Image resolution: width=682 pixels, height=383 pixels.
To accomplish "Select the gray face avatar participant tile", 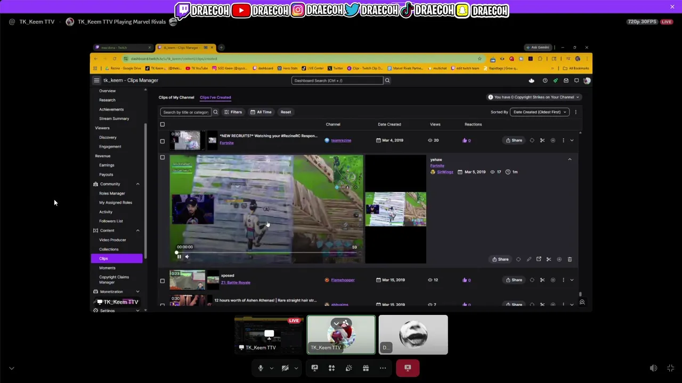I will (x=413, y=335).
